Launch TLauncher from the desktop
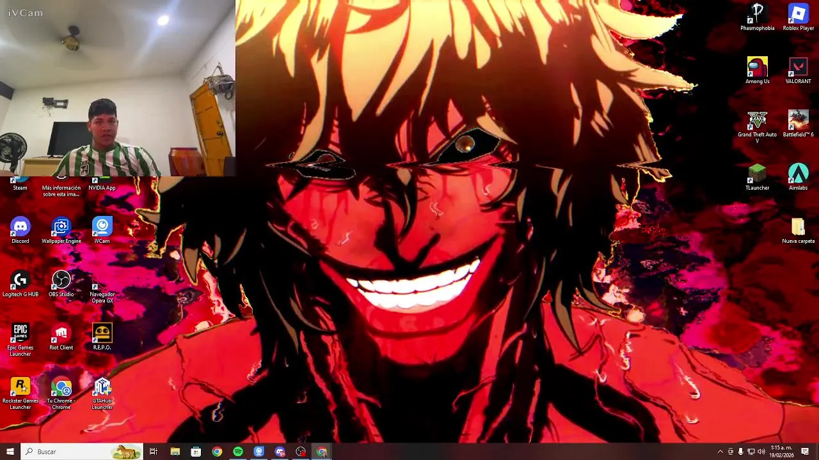The width and height of the screenshot is (819, 460). pyautogui.click(x=757, y=177)
